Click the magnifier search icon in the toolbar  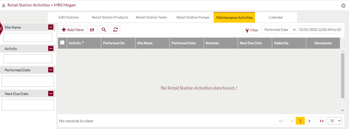[104, 30]
